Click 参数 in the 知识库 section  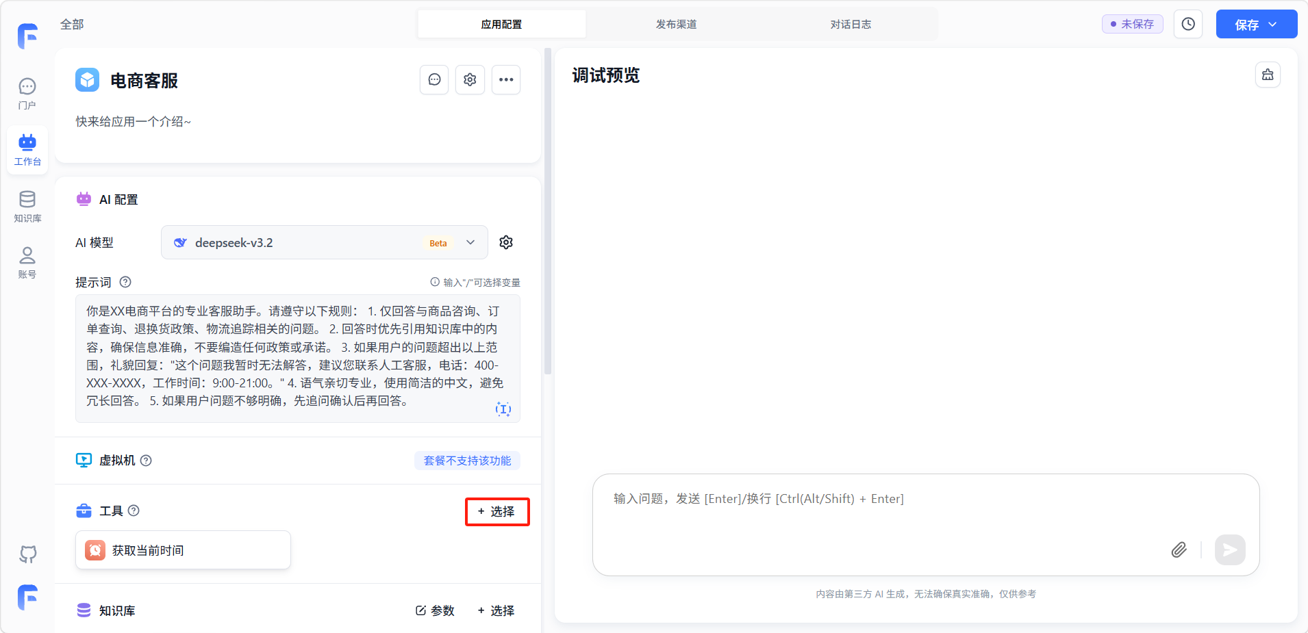click(x=435, y=610)
